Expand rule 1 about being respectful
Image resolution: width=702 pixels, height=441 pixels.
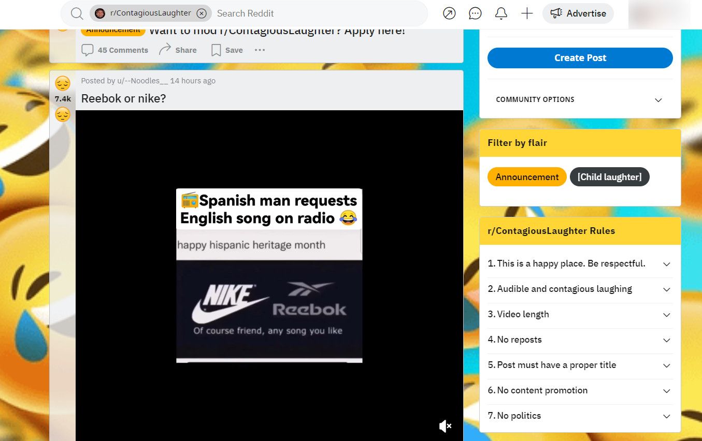[666, 264]
